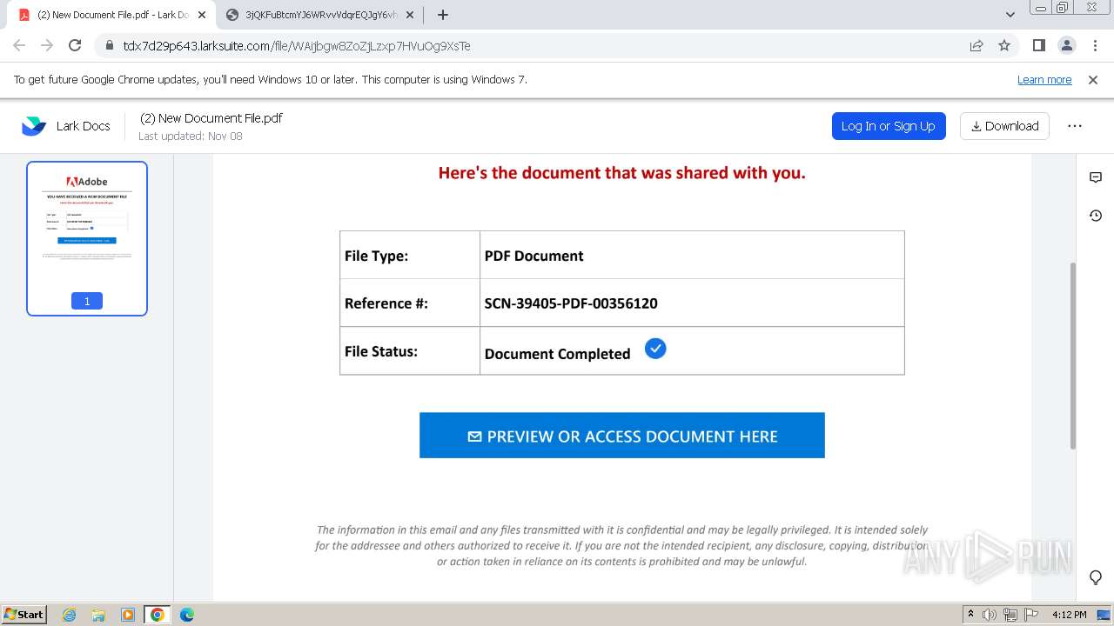The image size is (1114, 626).
Task: Click Preview or Access Document Here button
Action: (622, 436)
